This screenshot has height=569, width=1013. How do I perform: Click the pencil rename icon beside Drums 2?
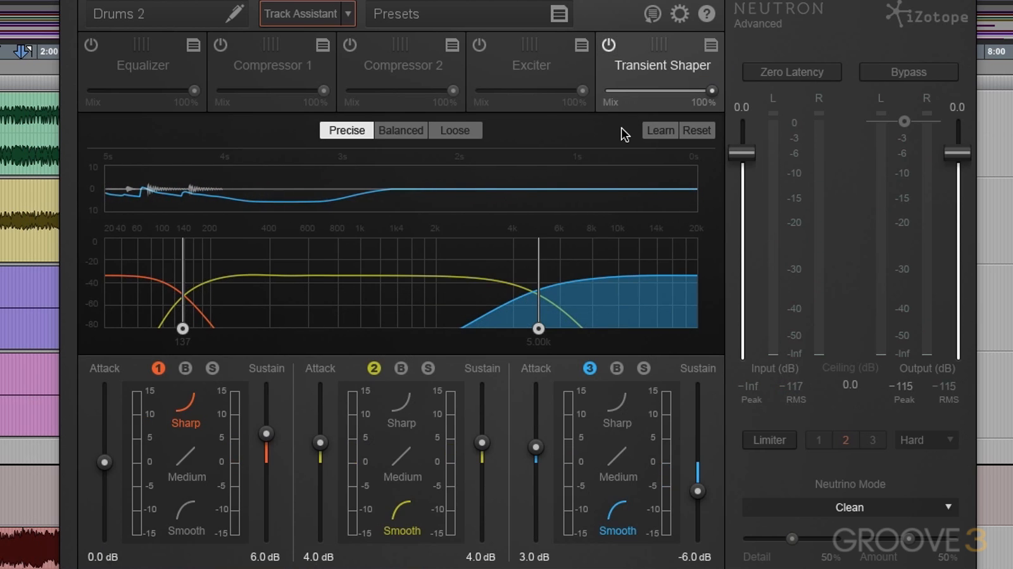tap(234, 13)
